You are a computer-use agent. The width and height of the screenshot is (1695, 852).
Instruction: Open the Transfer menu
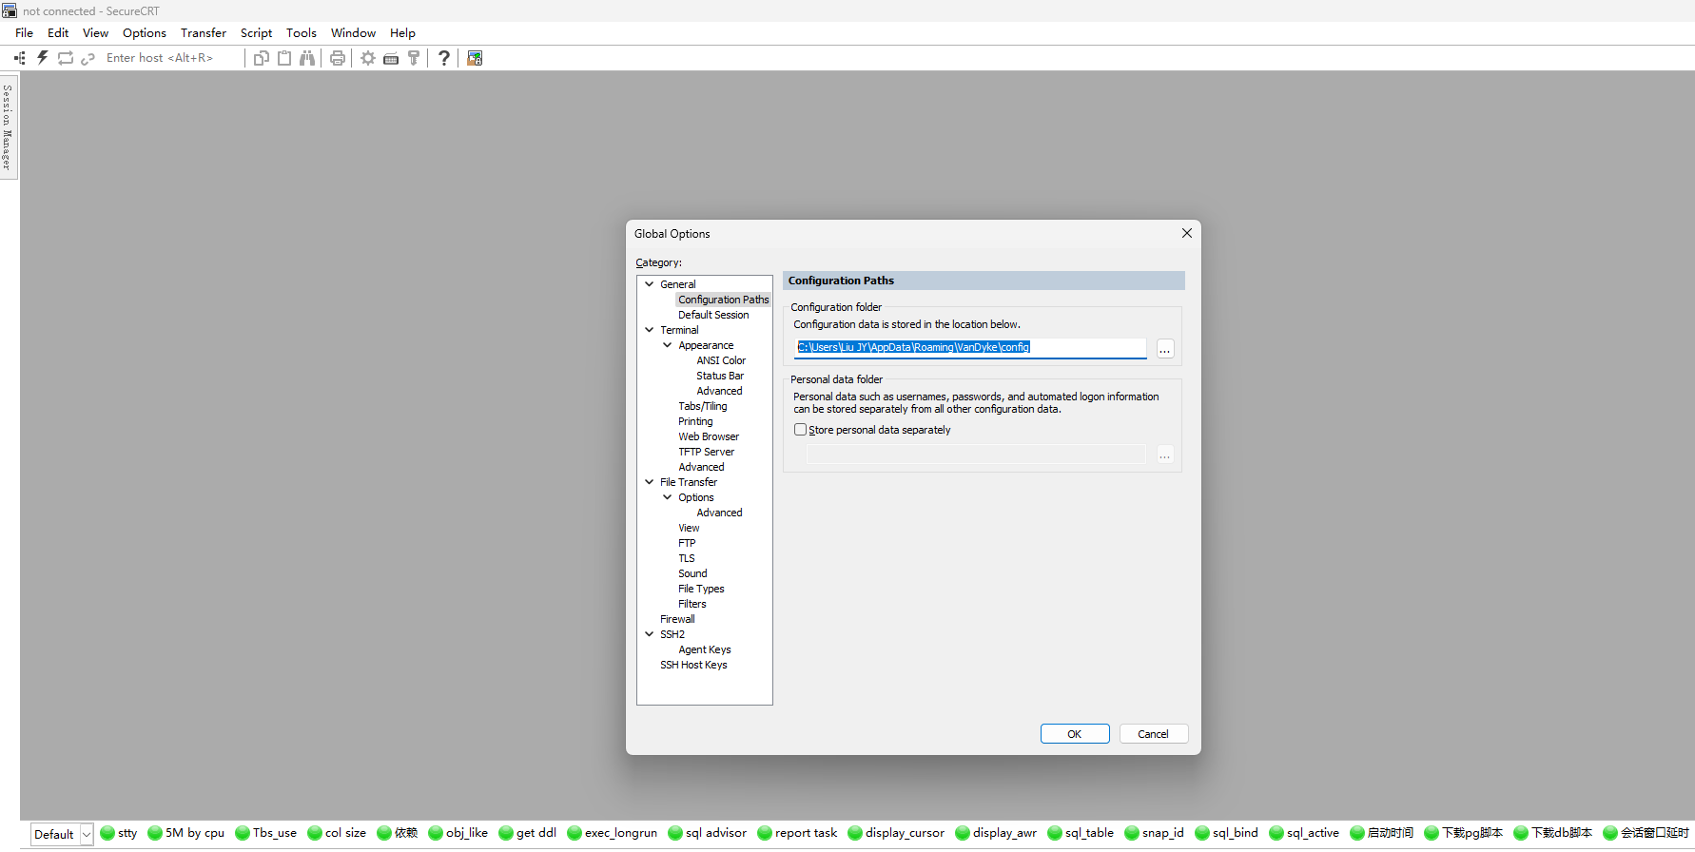[x=204, y=32]
